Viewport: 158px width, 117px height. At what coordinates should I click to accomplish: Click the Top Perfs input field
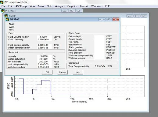[99, 42]
